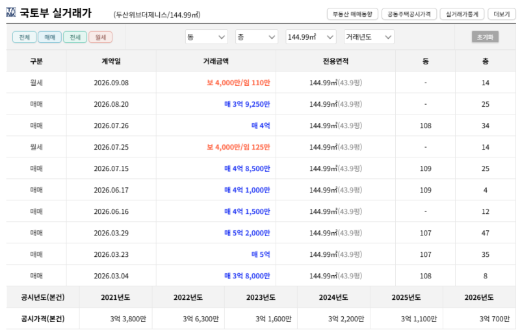Click the TANK logo icon
This screenshot has width=520, height=335.
tap(11, 12)
